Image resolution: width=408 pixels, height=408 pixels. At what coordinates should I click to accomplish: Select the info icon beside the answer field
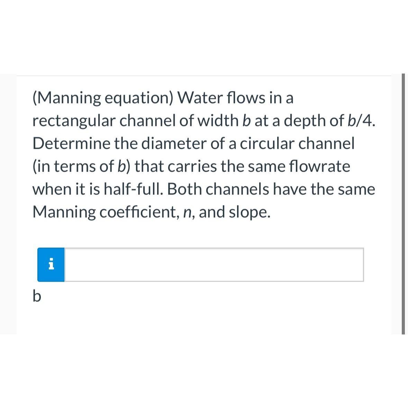51,265
